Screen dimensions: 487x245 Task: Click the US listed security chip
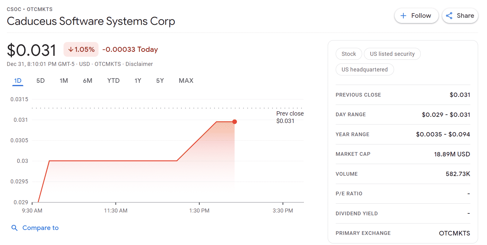click(392, 54)
